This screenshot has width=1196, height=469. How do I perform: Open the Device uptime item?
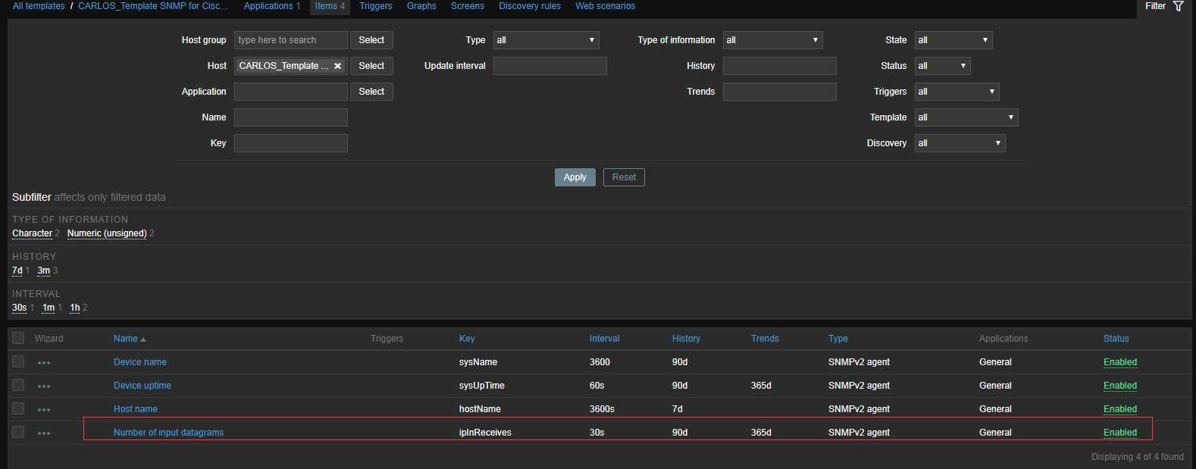coord(142,386)
